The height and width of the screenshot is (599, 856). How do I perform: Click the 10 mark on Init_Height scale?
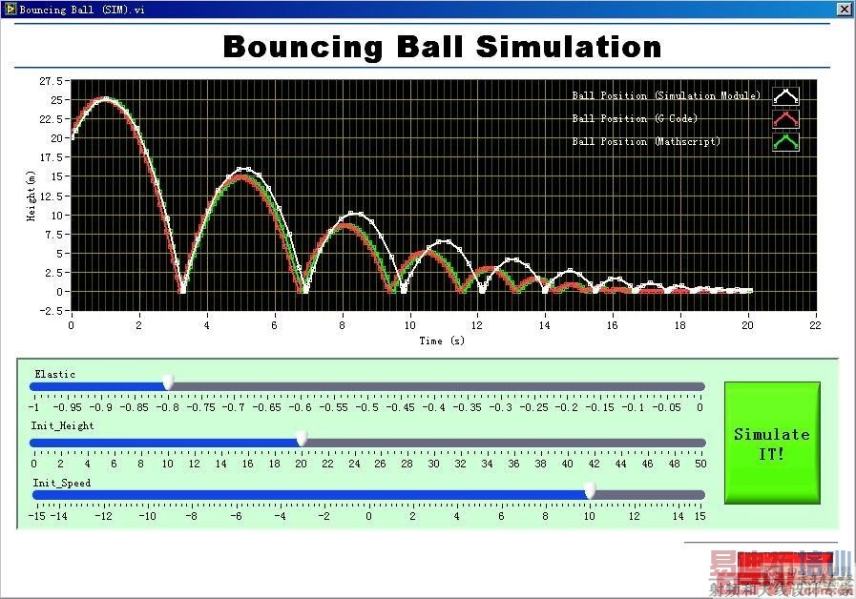[167, 464]
